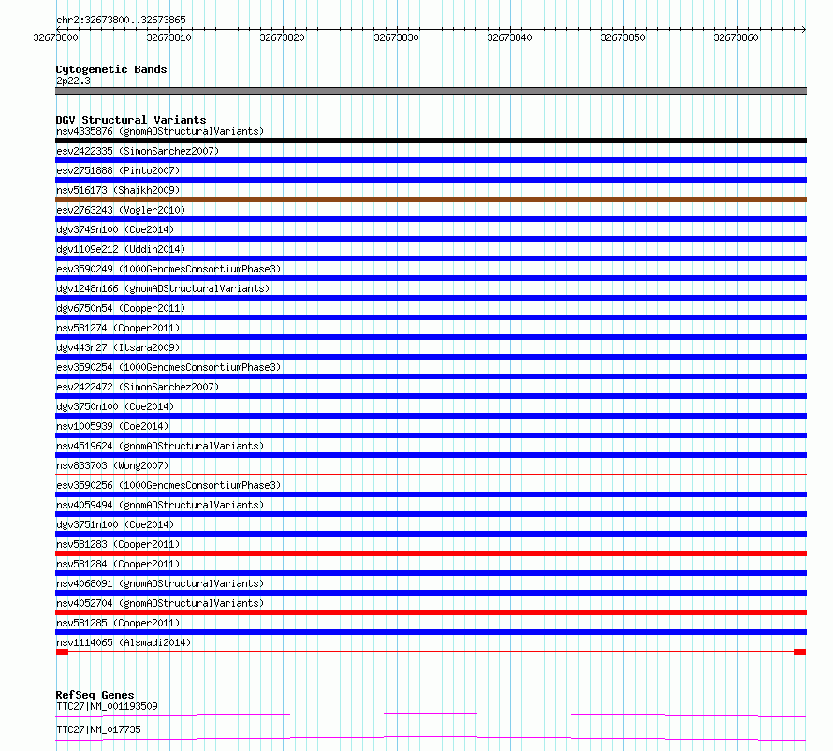Click the Cytogenetic Bands track title

pyautogui.click(x=111, y=69)
